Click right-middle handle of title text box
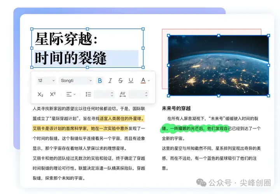 click(x=143, y=48)
